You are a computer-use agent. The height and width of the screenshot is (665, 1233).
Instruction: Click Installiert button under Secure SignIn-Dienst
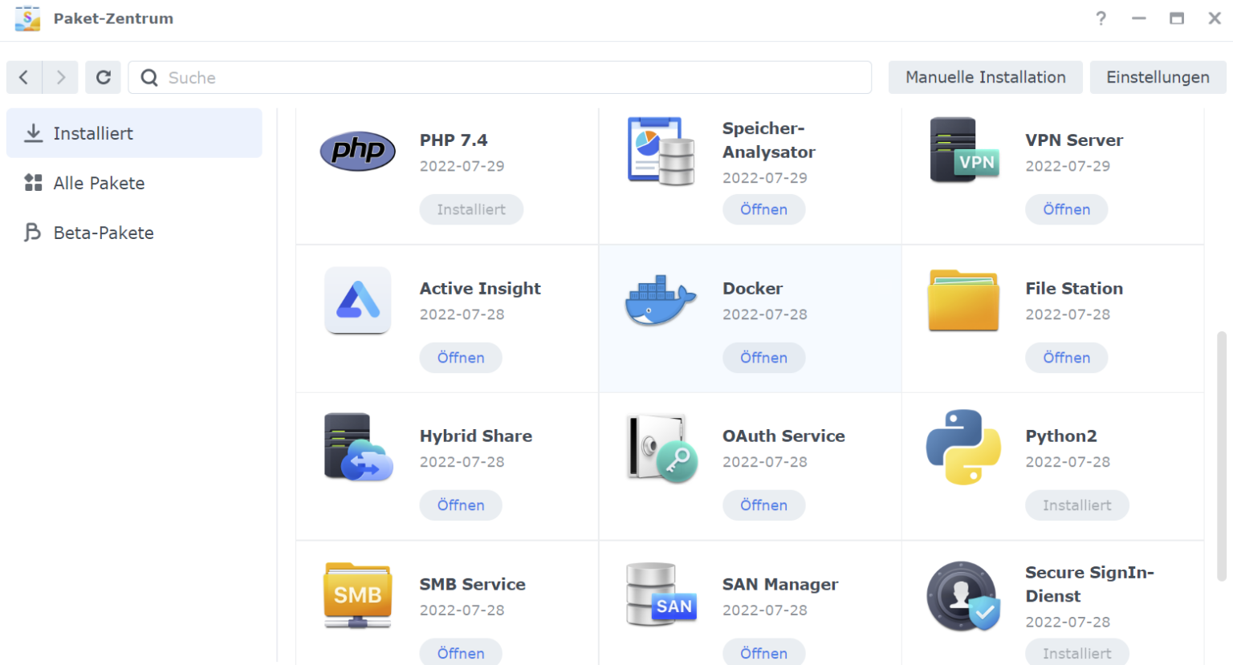pyautogui.click(x=1076, y=652)
